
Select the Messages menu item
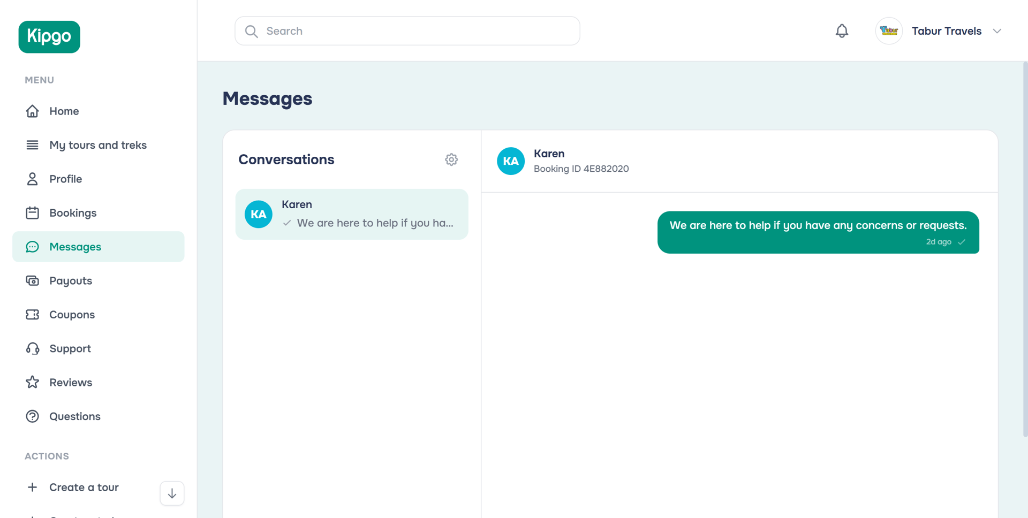[75, 247]
